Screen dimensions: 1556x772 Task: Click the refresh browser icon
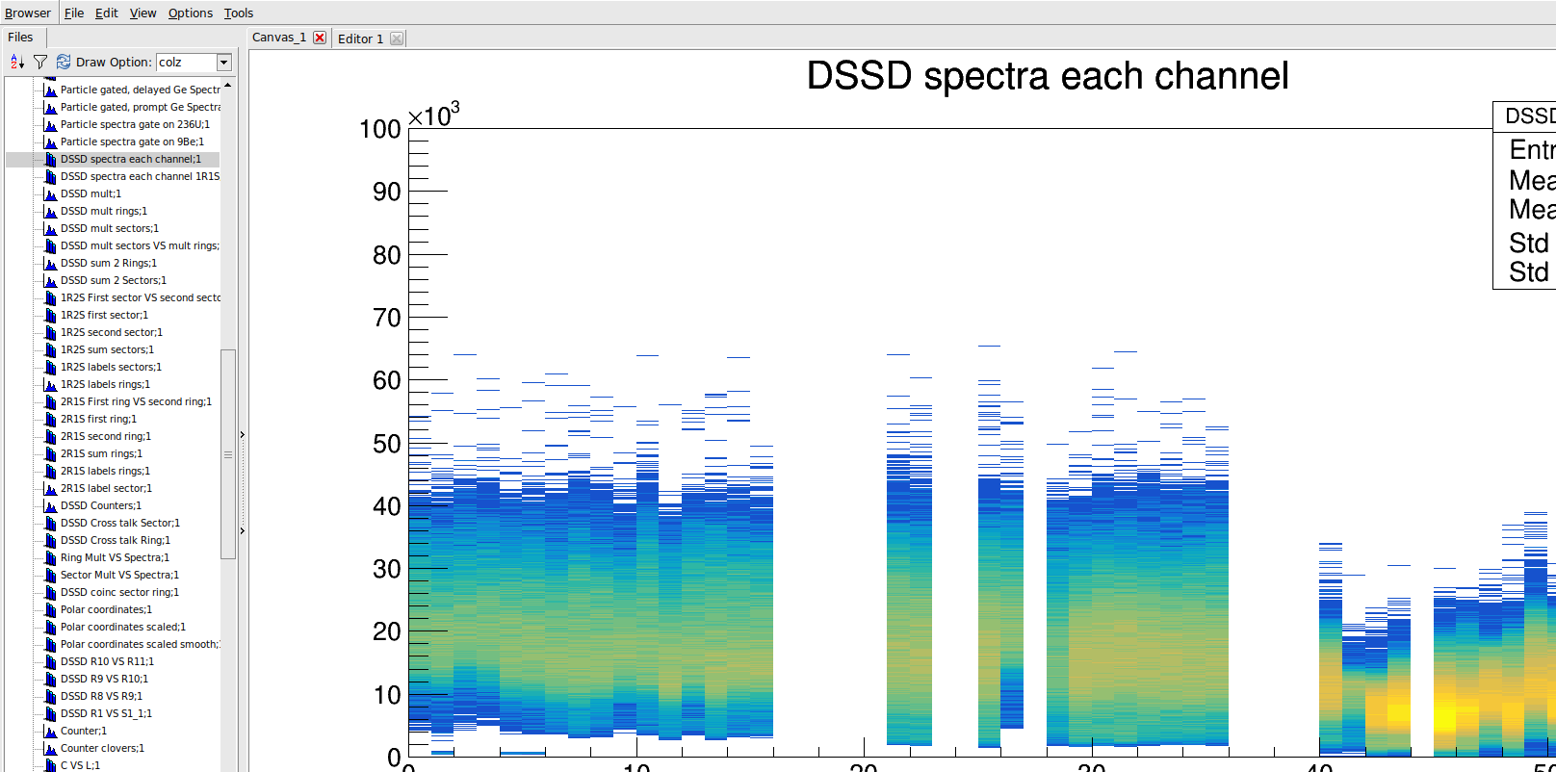click(64, 63)
